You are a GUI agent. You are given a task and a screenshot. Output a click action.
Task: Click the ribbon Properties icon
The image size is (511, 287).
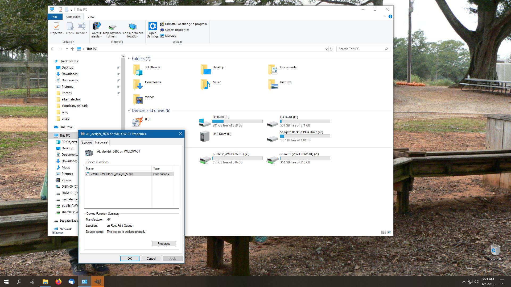56,27
